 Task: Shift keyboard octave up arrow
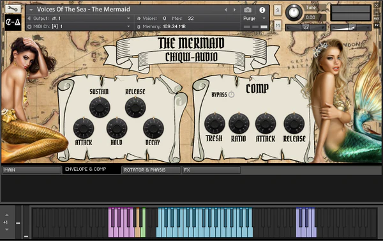7,215
